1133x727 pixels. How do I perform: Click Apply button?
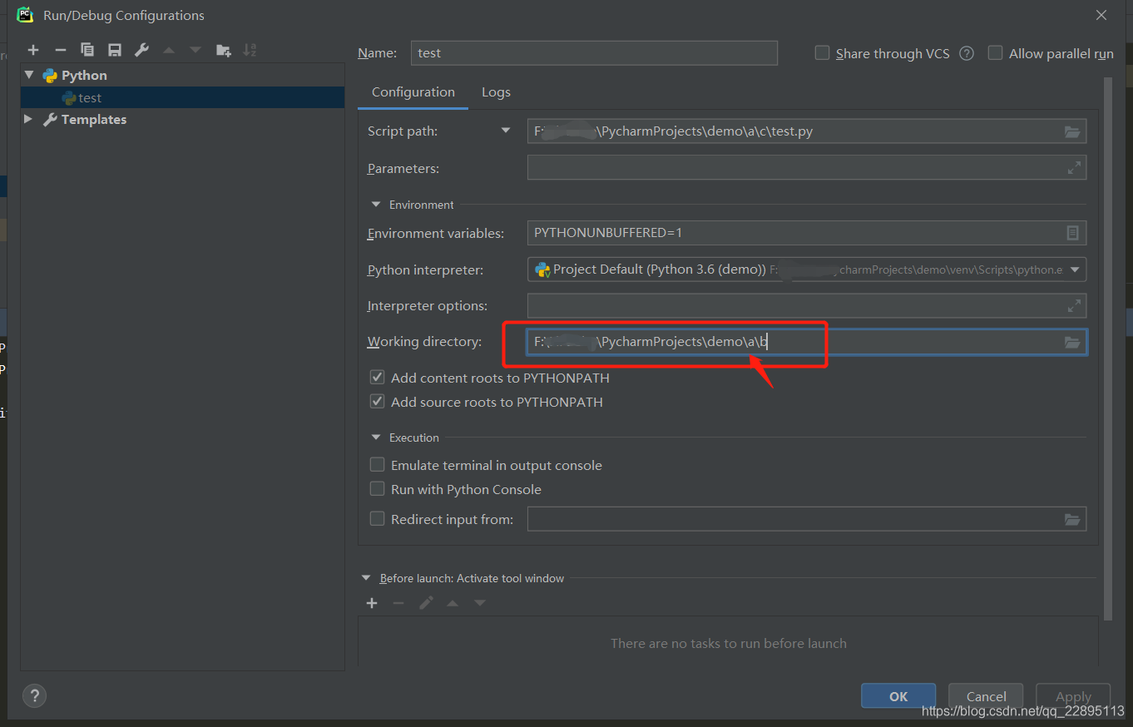(x=1073, y=696)
